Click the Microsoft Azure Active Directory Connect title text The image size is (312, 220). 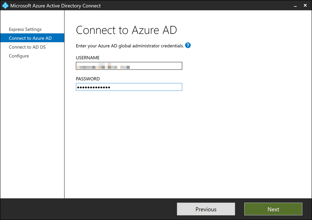[55, 5]
